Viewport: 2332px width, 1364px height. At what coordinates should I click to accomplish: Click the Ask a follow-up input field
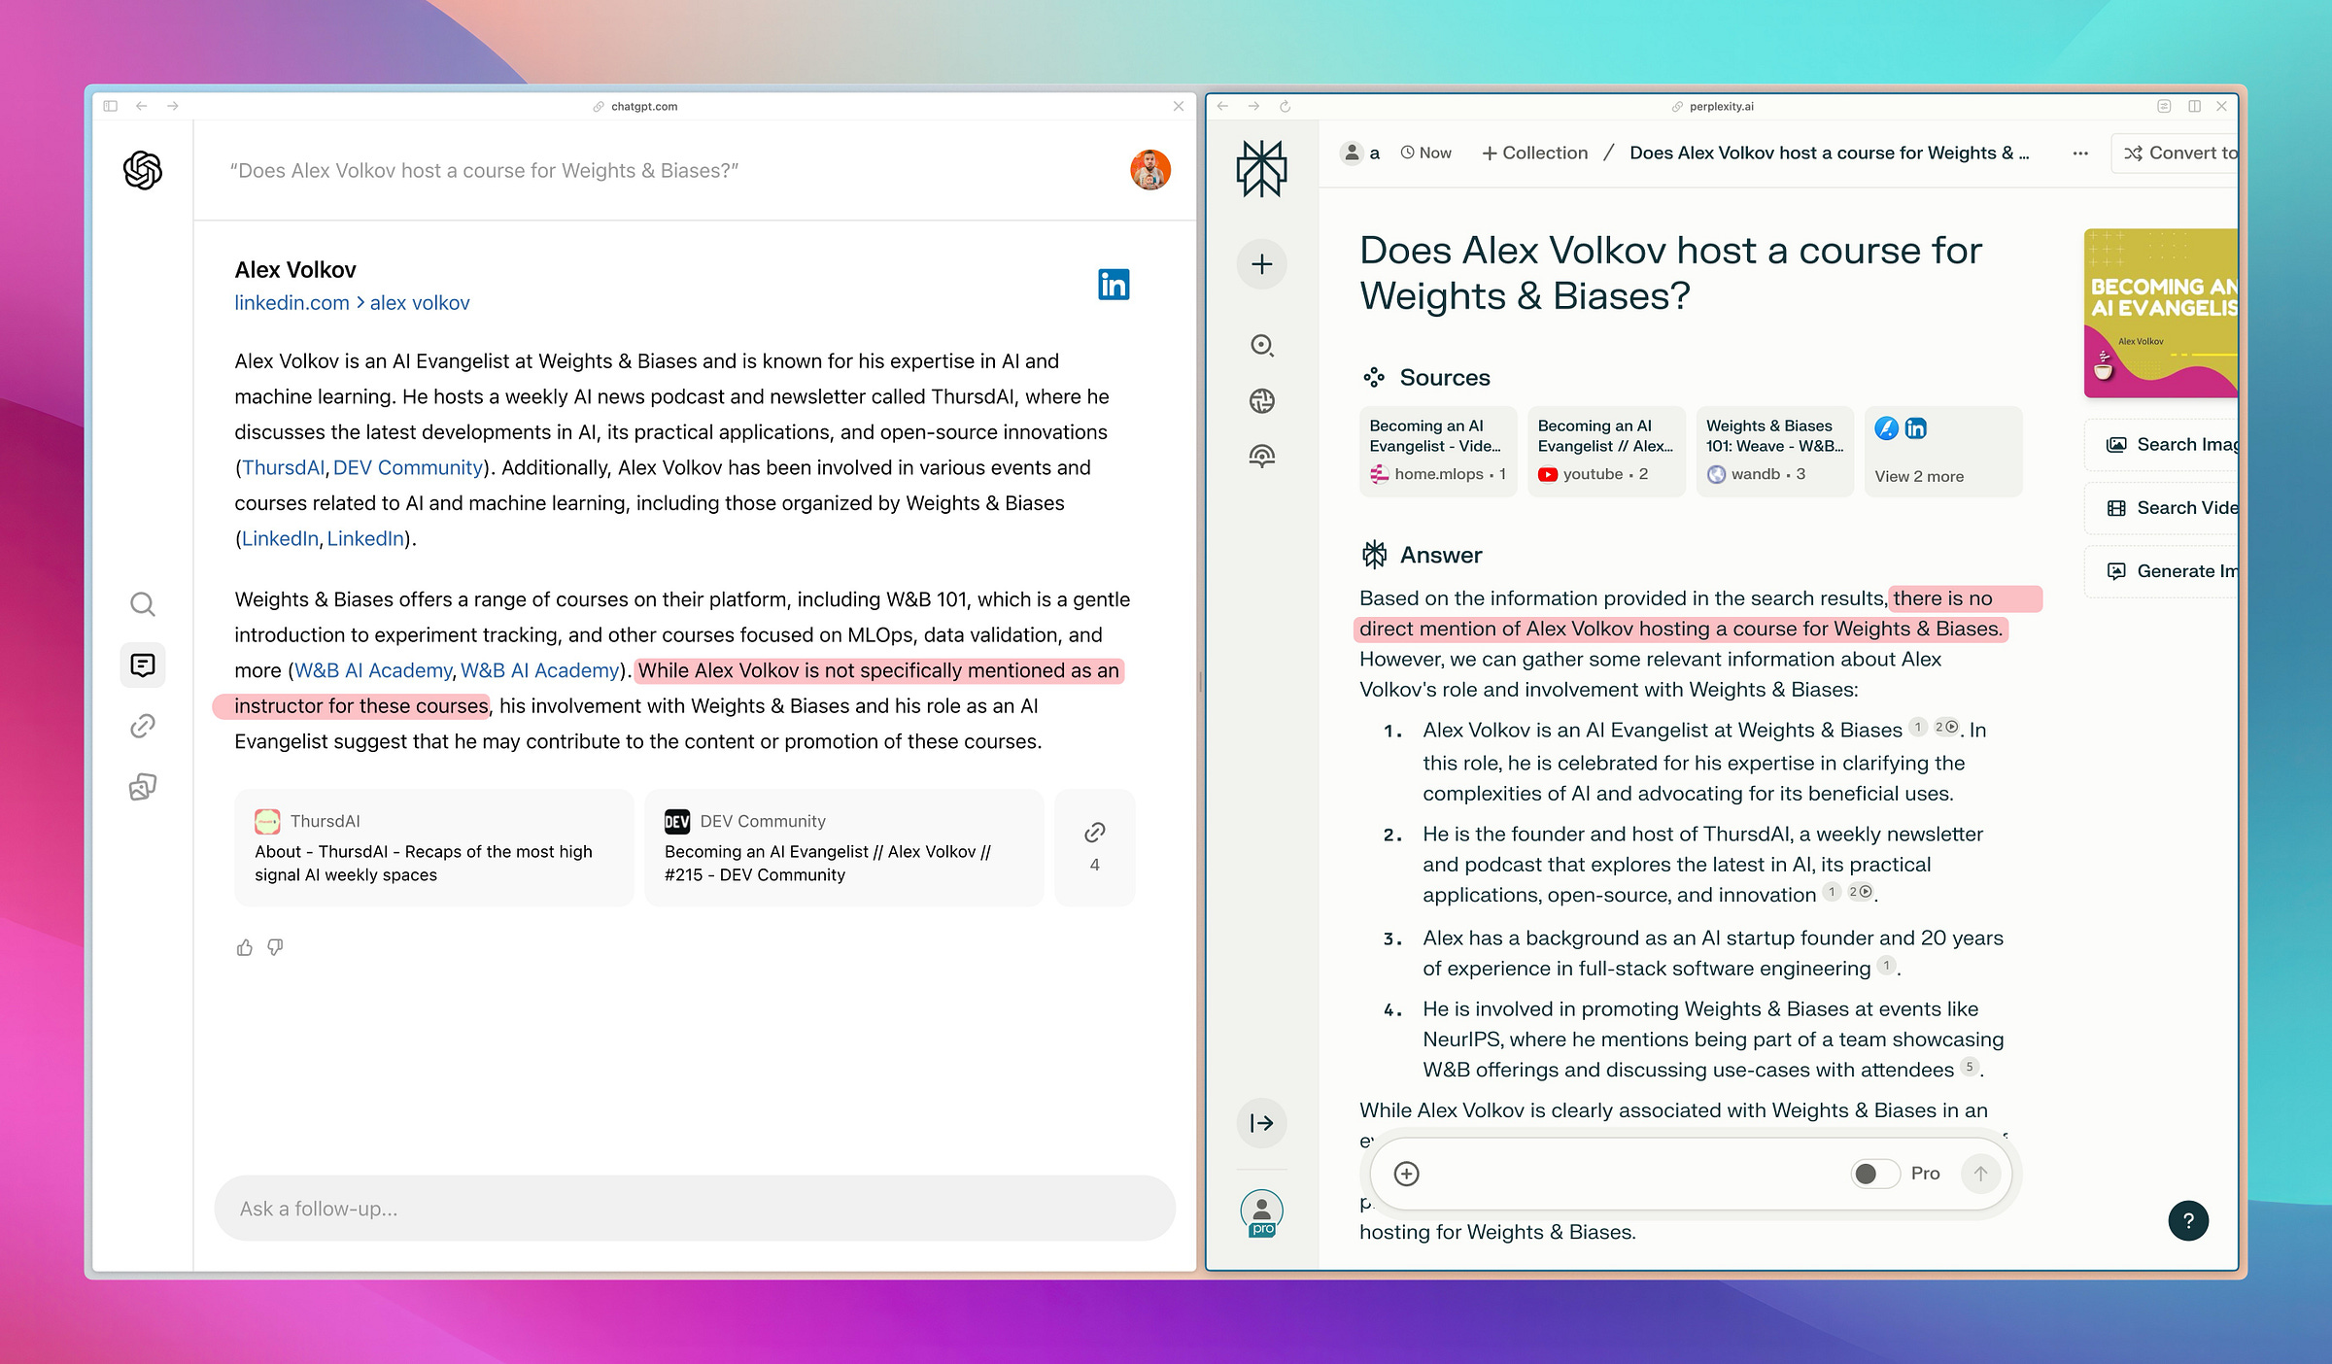(x=695, y=1208)
